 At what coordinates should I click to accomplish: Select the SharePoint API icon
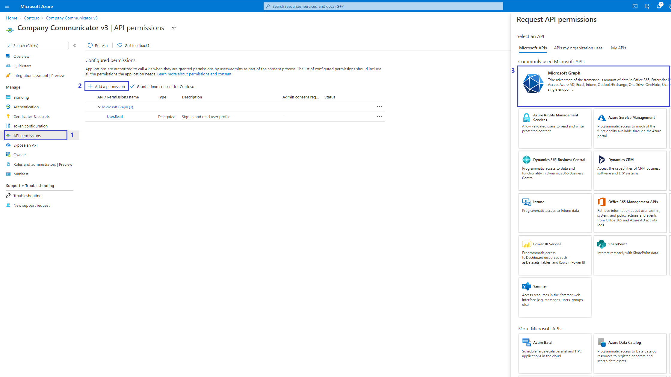click(601, 244)
